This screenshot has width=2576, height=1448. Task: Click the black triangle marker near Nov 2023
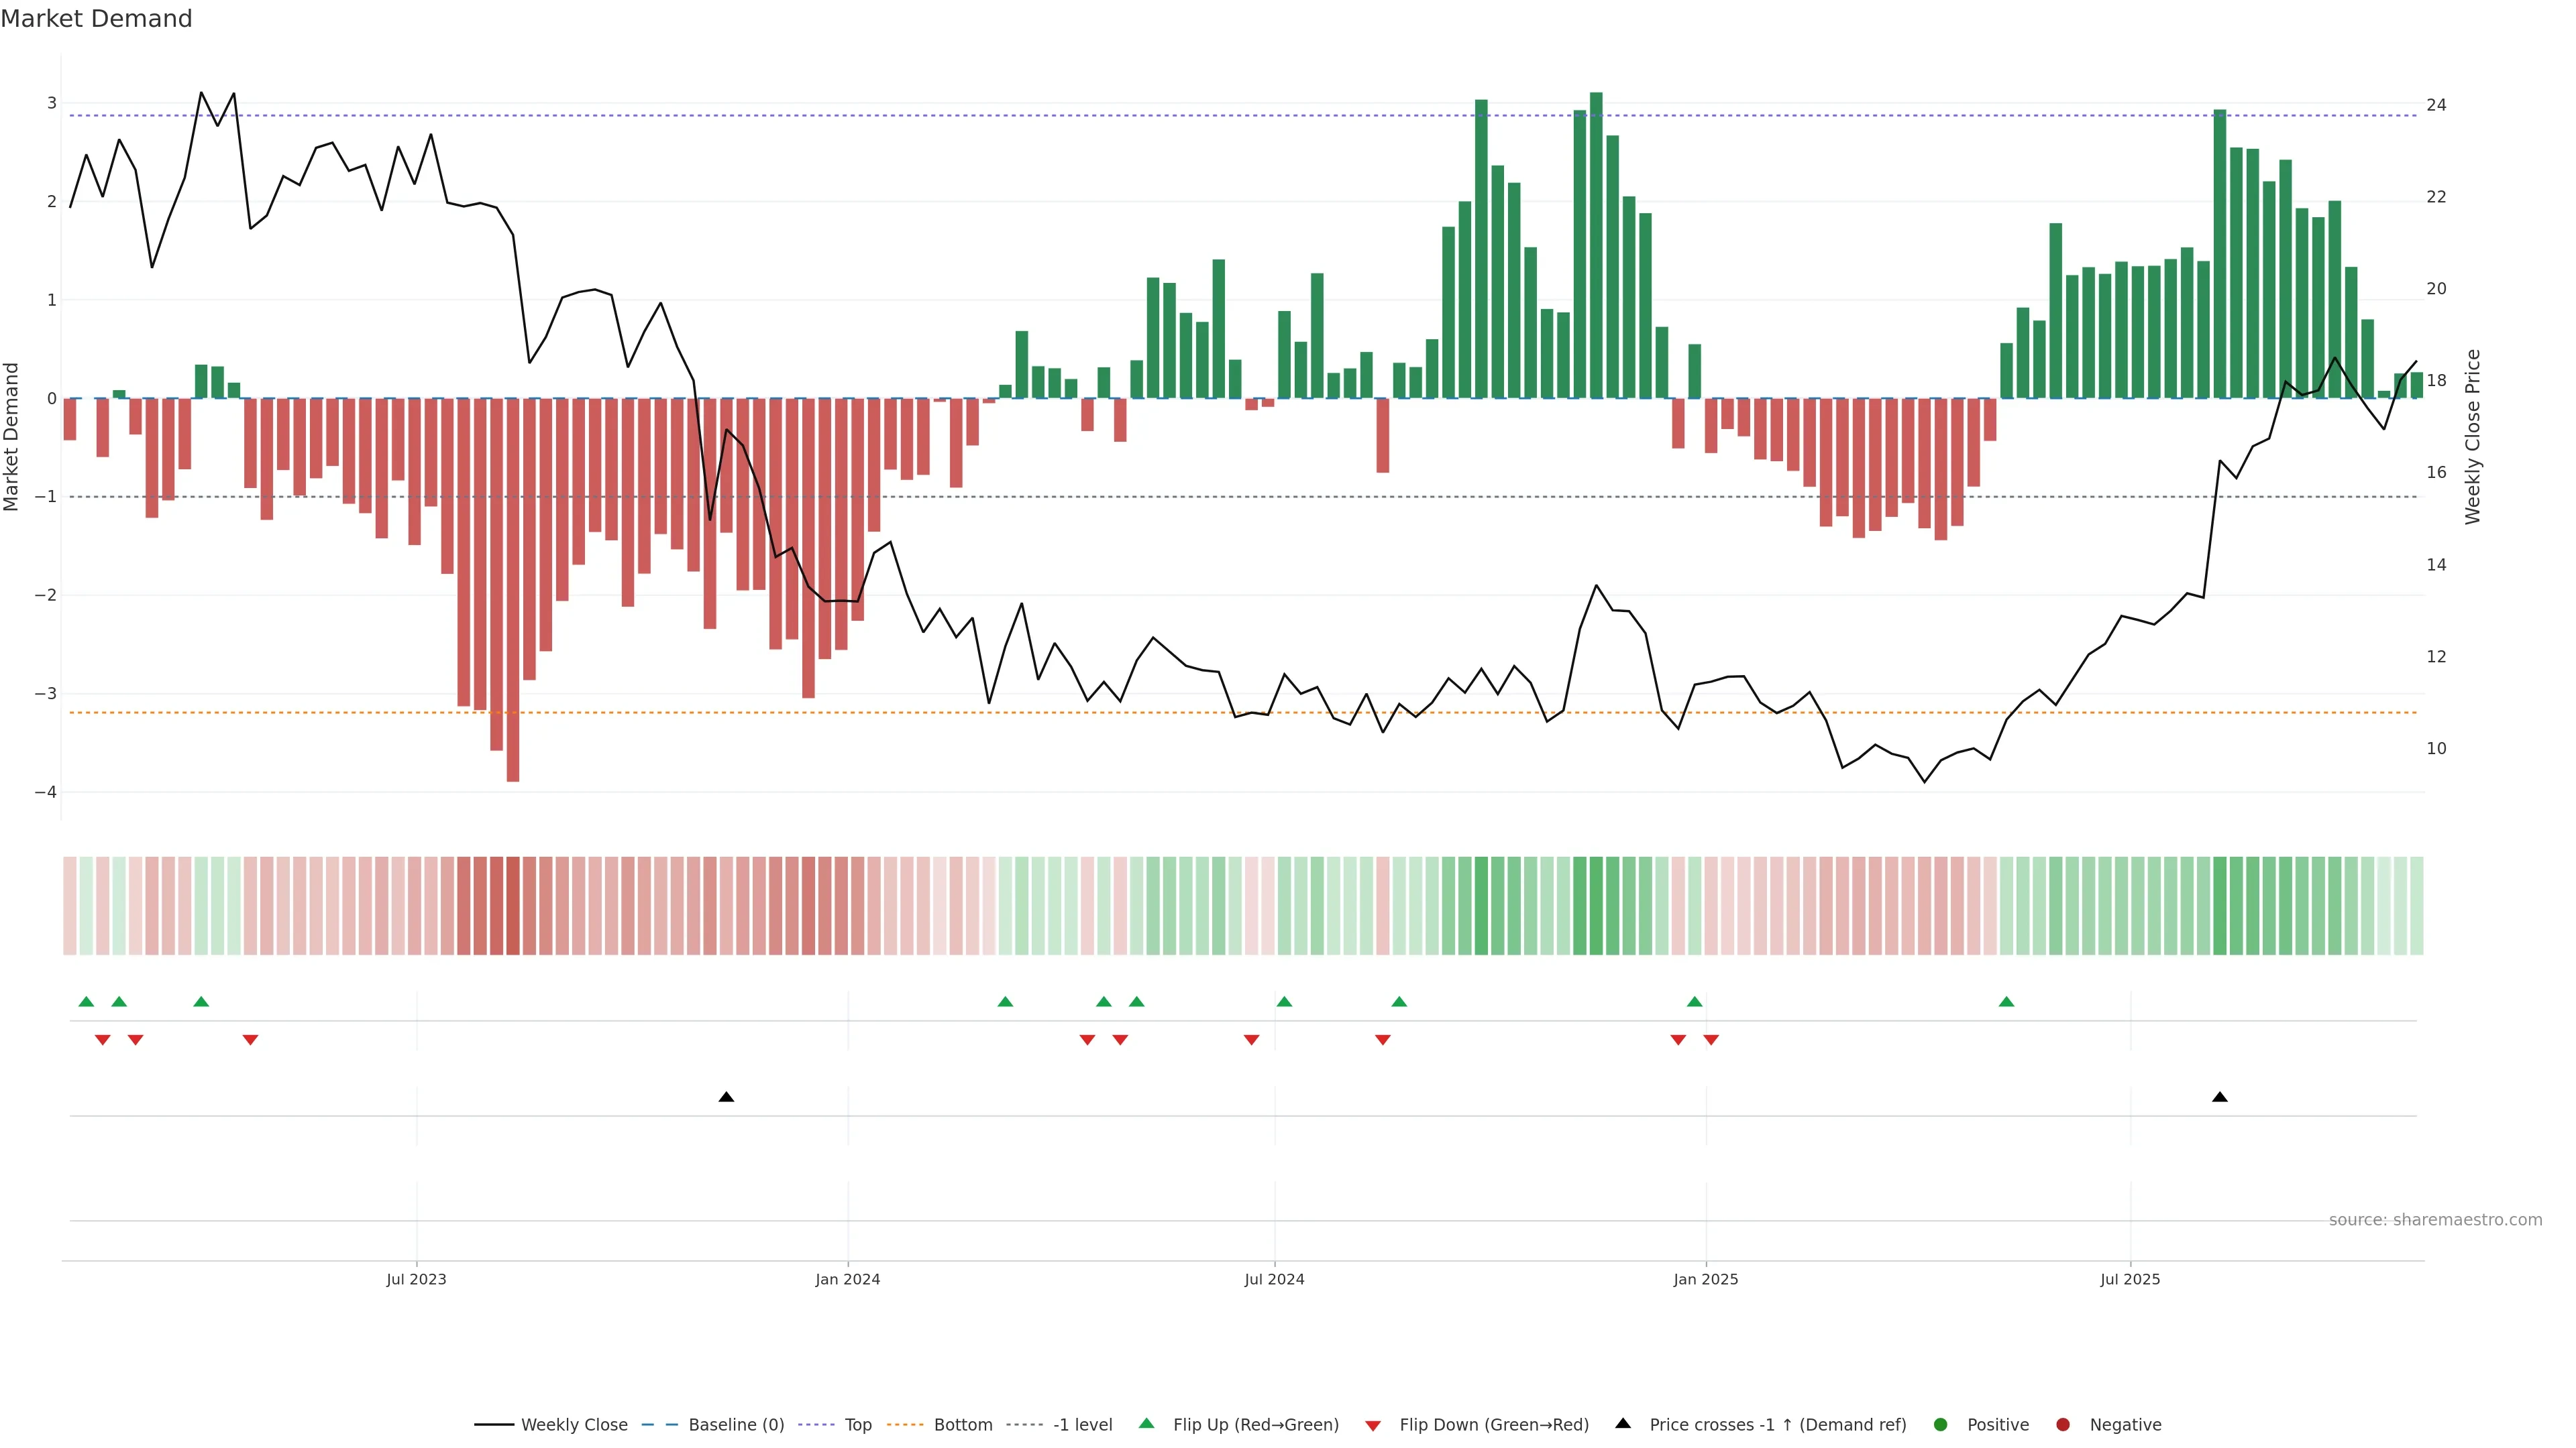(x=727, y=1097)
